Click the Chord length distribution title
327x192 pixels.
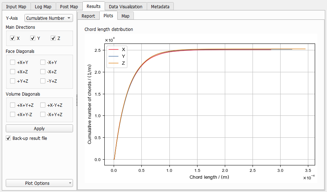109,29
